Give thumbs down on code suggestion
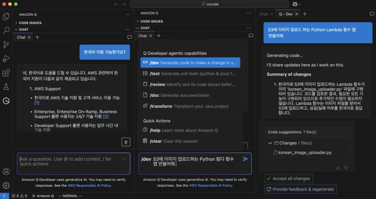This screenshot has height=199, width=376. 346,168
